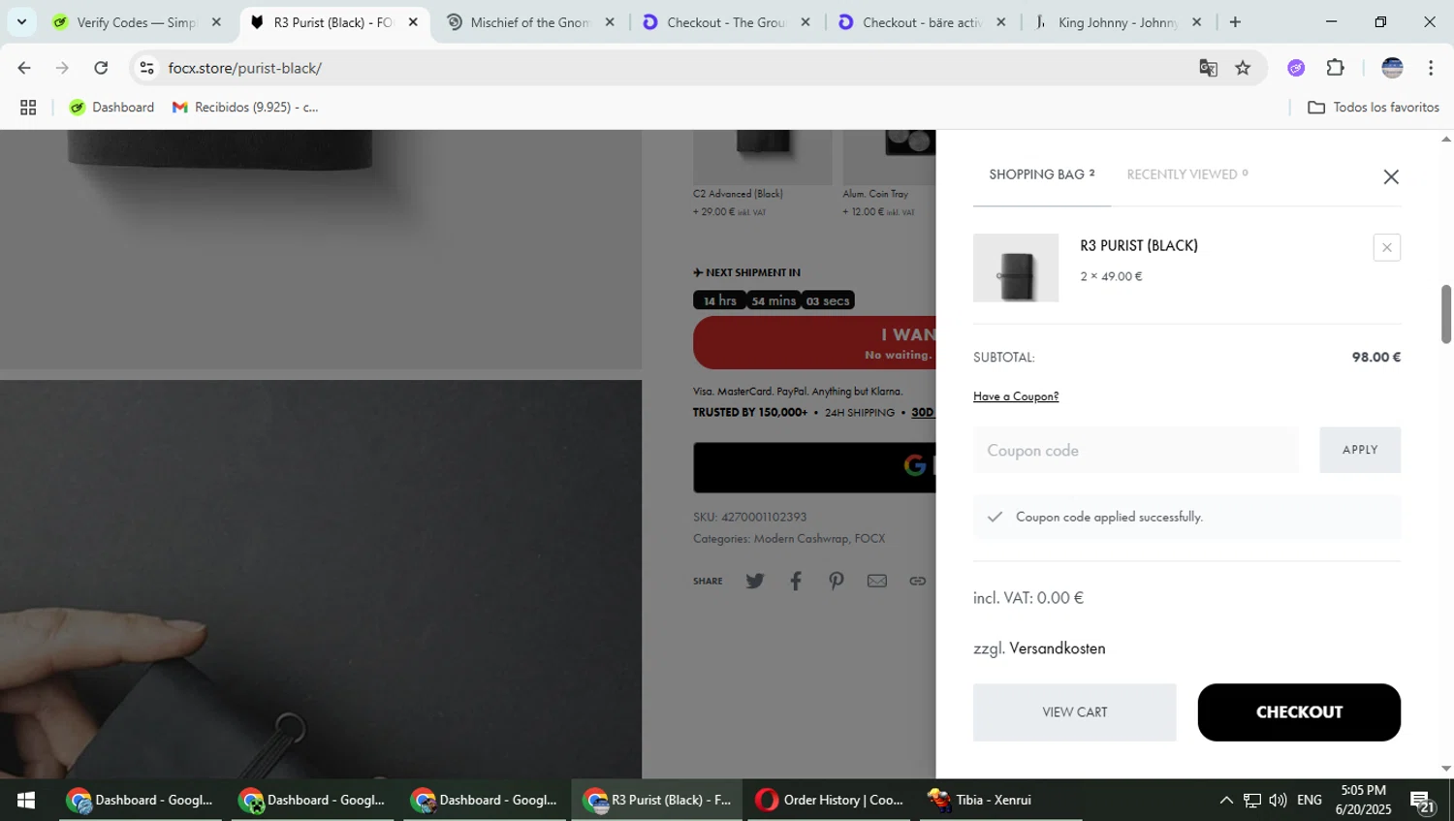
Task: Open the Todos los favoritos folder
Action: [1374, 108]
